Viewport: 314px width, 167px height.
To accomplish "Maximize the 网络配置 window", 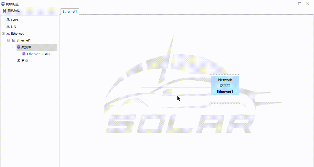I will (300, 4).
